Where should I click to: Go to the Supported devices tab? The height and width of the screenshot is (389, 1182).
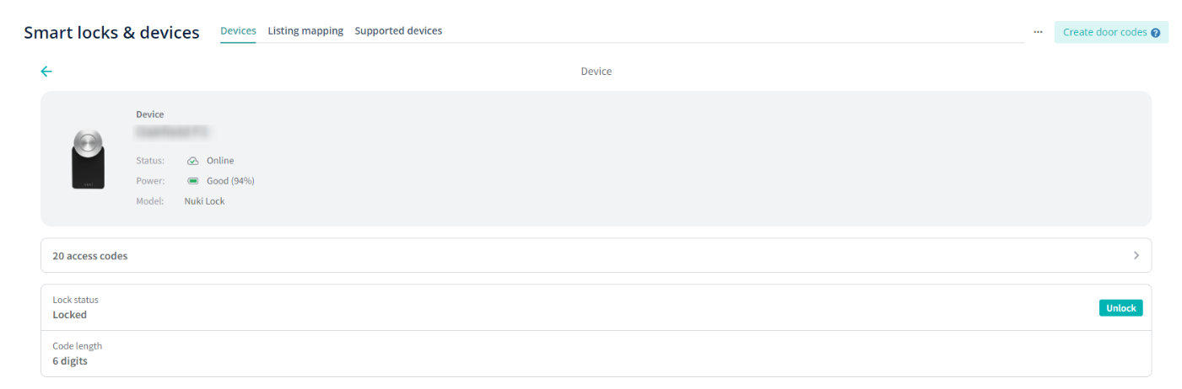click(x=398, y=31)
